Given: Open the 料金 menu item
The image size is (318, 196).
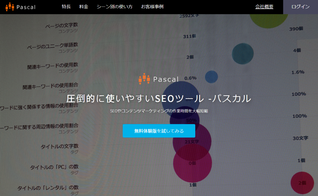Looking at the screenshot, I should click(84, 7).
